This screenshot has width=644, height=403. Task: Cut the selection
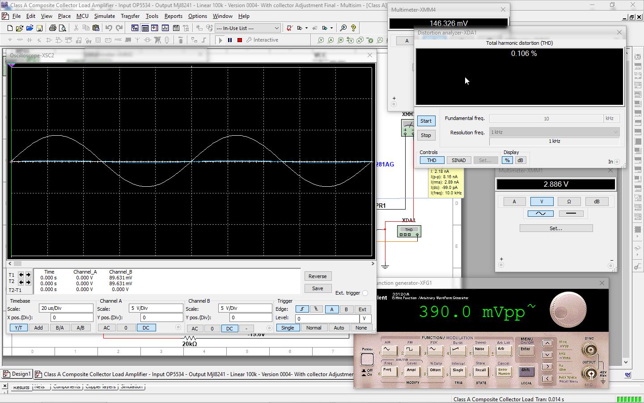coord(76,28)
